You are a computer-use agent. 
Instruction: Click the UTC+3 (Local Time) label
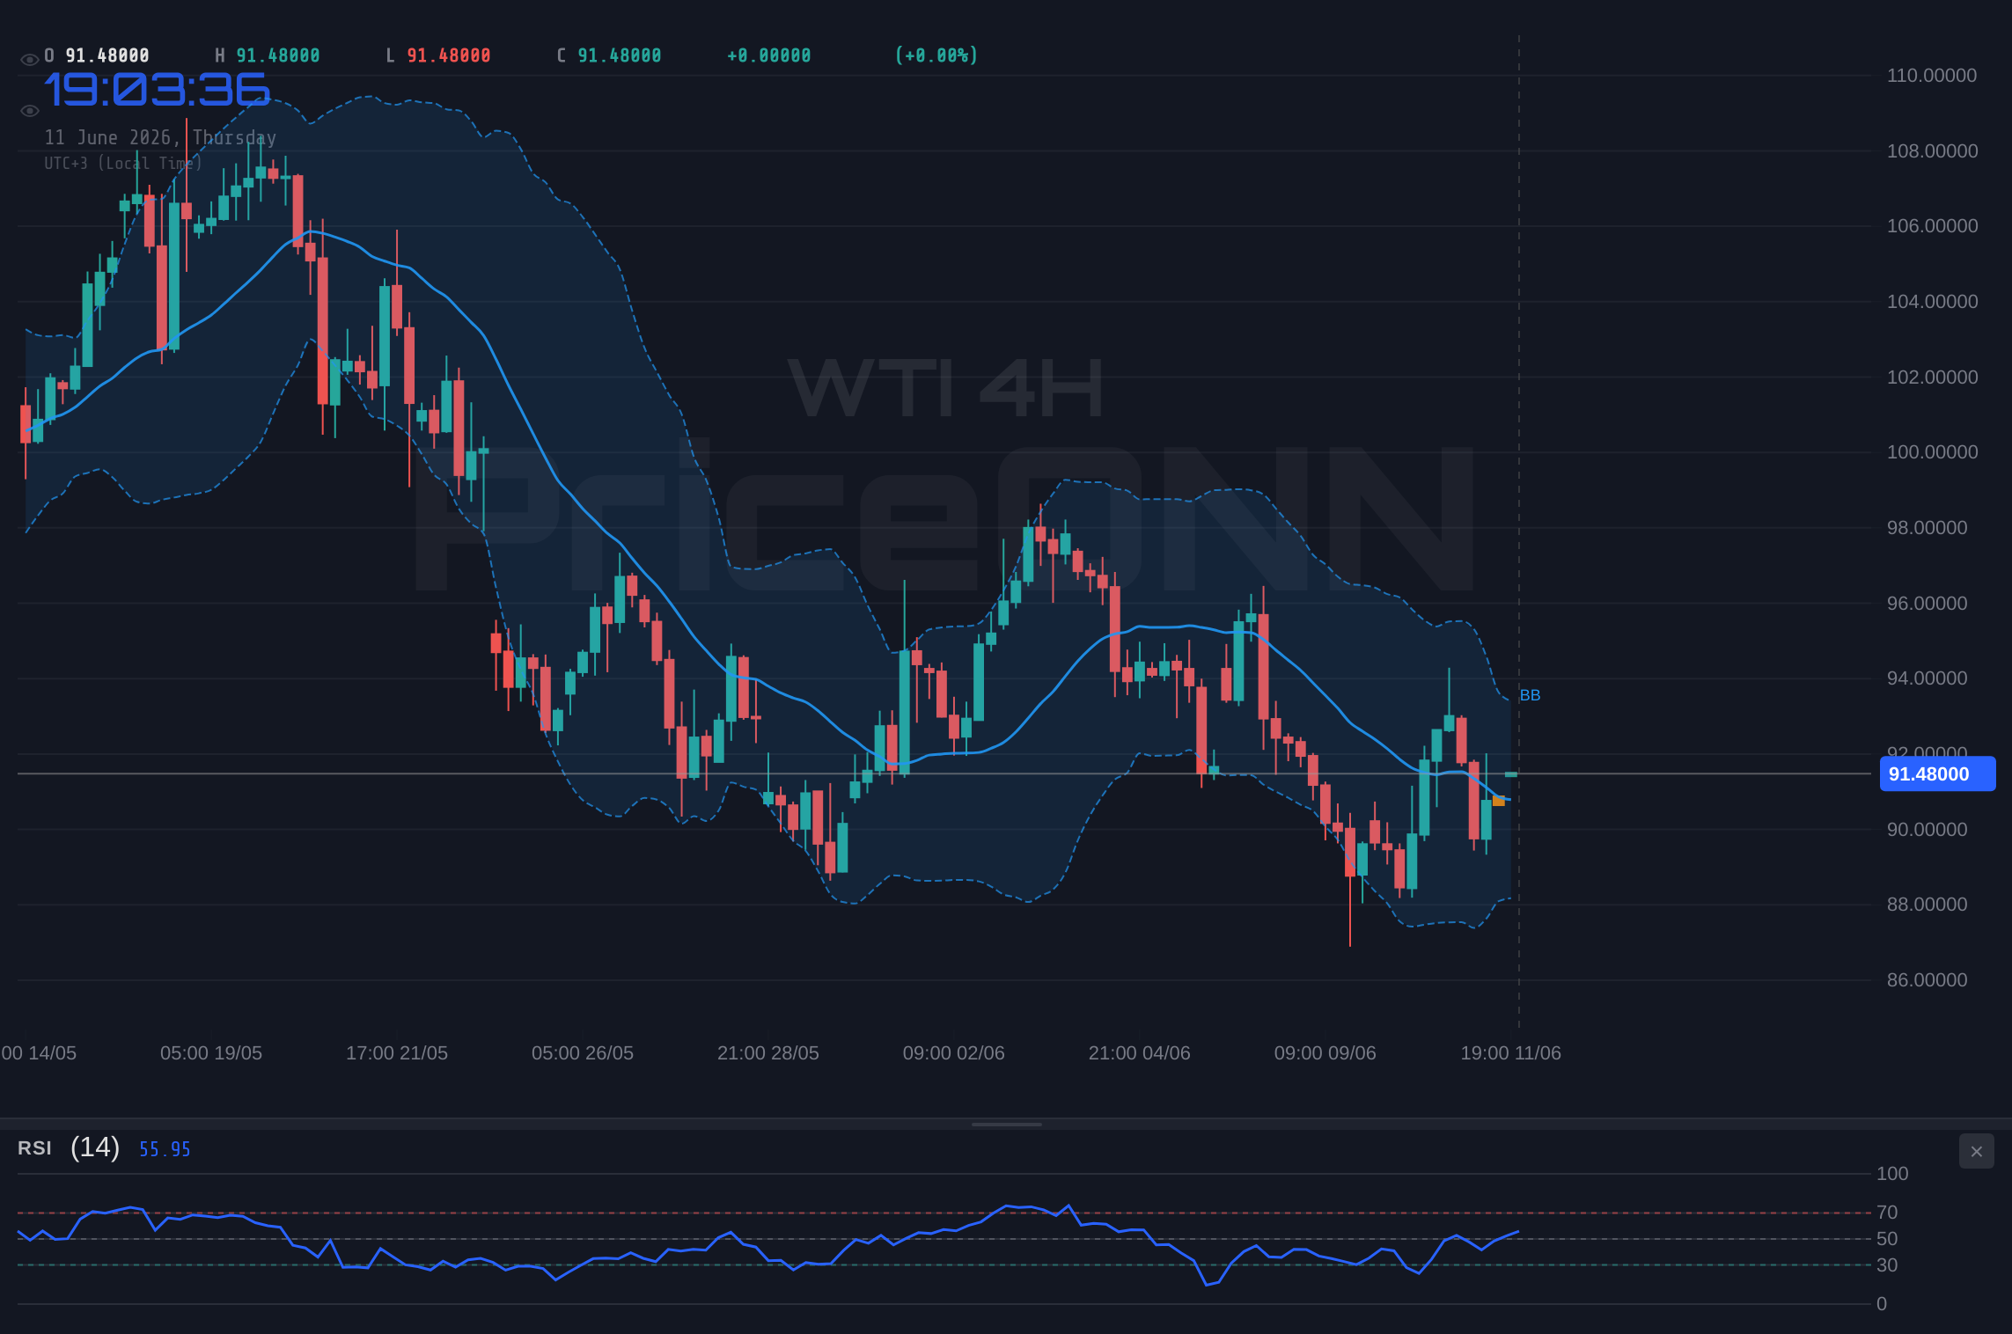coord(123,163)
